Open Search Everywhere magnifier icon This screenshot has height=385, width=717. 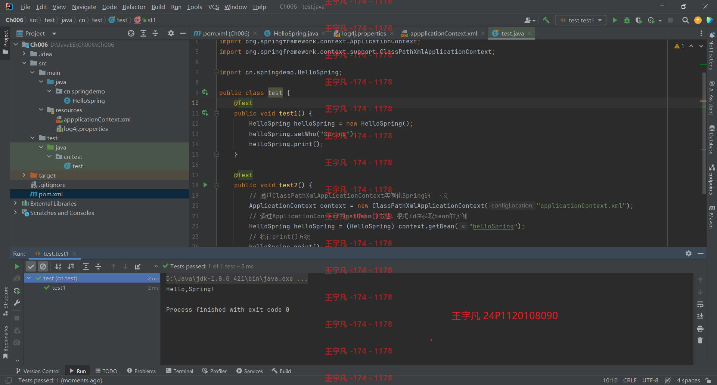click(x=686, y=20)
